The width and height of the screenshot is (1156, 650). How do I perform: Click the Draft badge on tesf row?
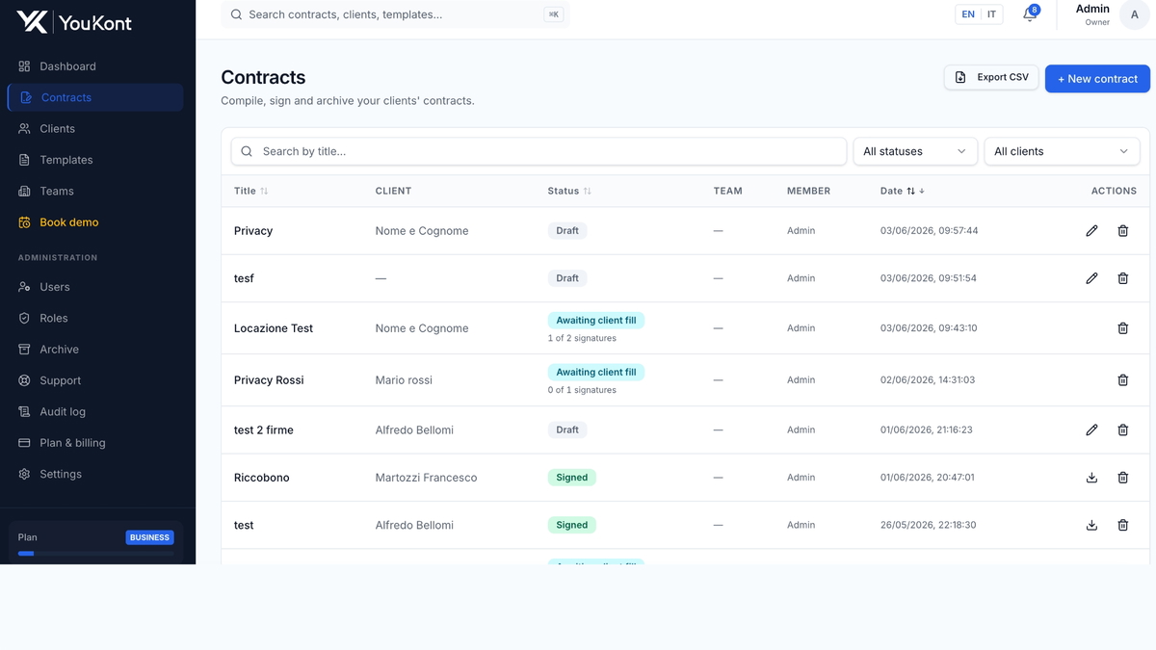(x=567, y=278)
